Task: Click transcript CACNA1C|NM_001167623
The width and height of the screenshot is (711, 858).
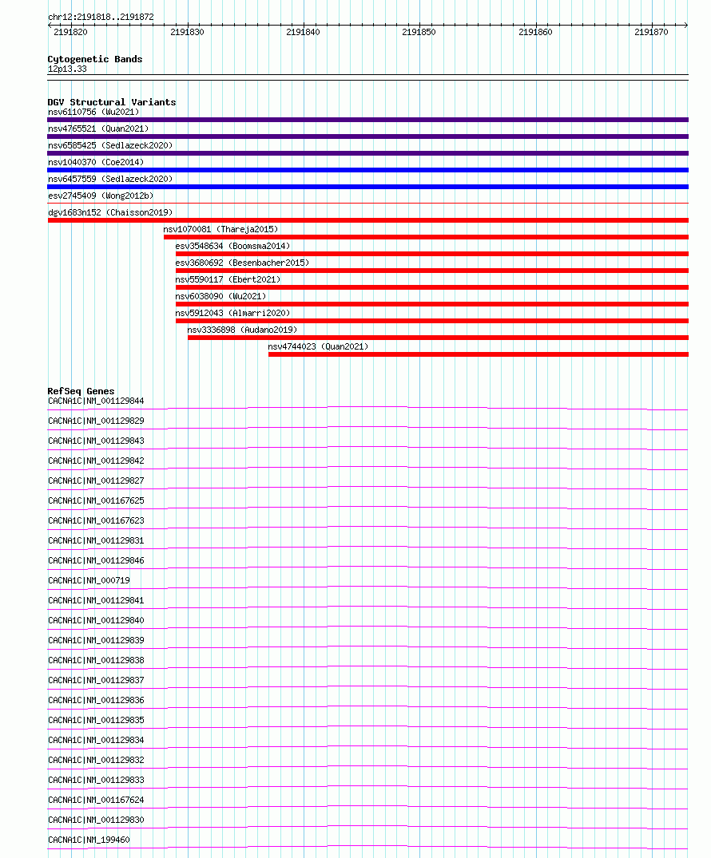Action: click(96, 521)
